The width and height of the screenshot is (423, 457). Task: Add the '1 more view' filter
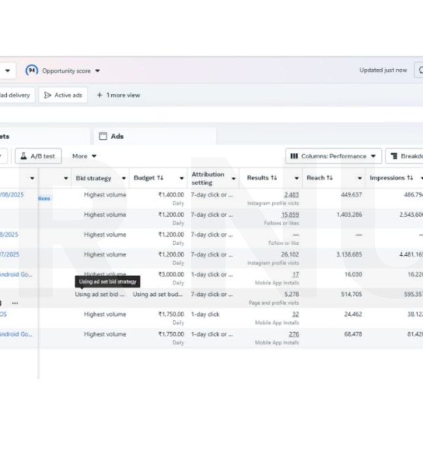(x=118, y=95)
